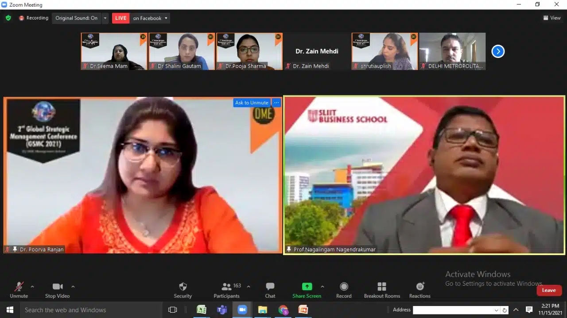Start recording with the Record button

click(x=344, y=290)
